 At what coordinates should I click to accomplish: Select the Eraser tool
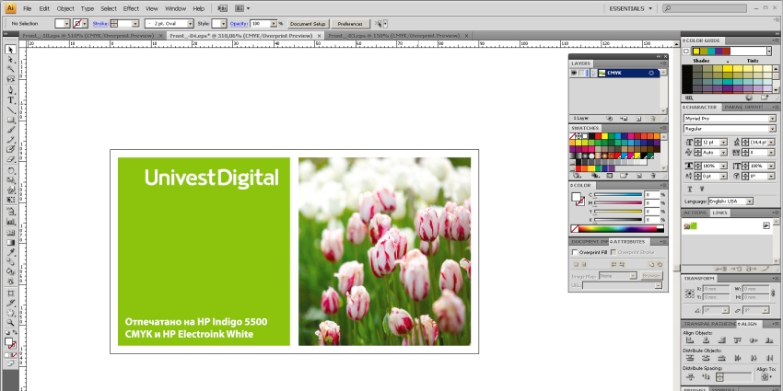pos(10,159)
